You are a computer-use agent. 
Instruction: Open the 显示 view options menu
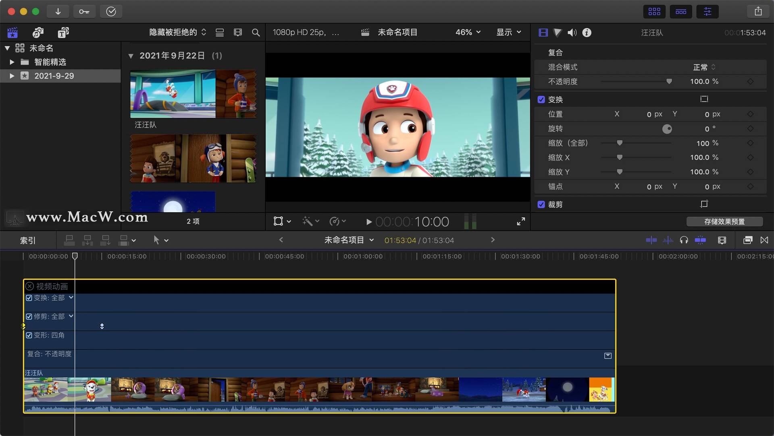(x=509, y=32)
